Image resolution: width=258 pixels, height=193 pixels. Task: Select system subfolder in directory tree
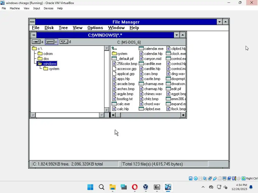point(51,69)
